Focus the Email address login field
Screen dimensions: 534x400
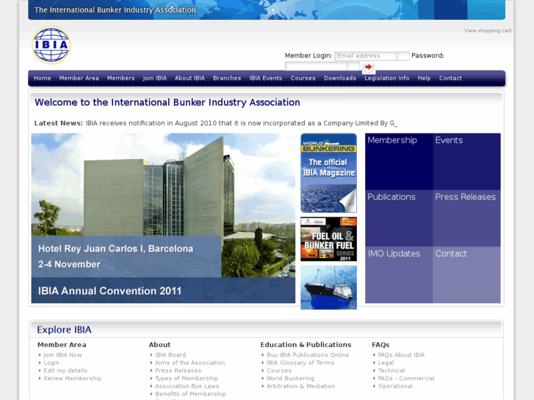[x=372, y=56]
